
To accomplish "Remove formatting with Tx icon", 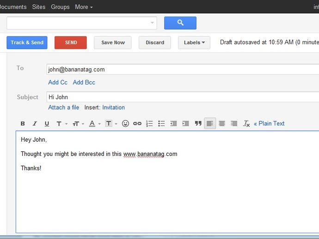I will tap(246, 124).
